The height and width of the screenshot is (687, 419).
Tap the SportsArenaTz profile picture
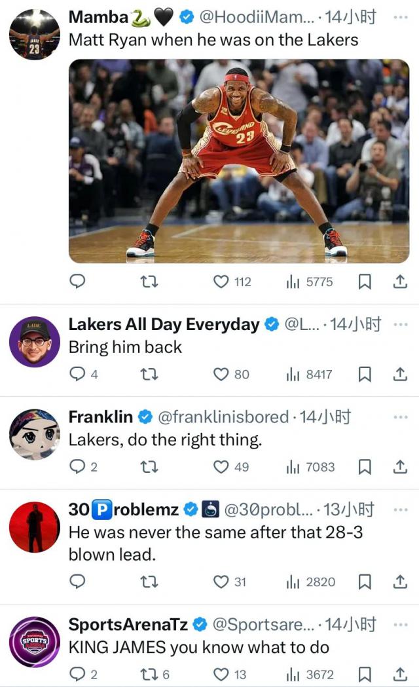pyautogui.click(x=35, y=642)
